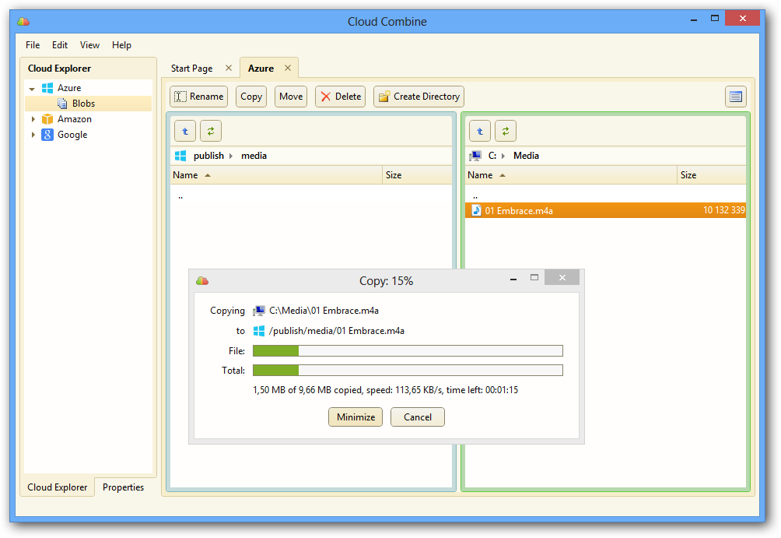The height and width of the screenshot is (538, 781).
Task: Switch to the Cloud Explorer bottom tab
Action: click(58, 487)
